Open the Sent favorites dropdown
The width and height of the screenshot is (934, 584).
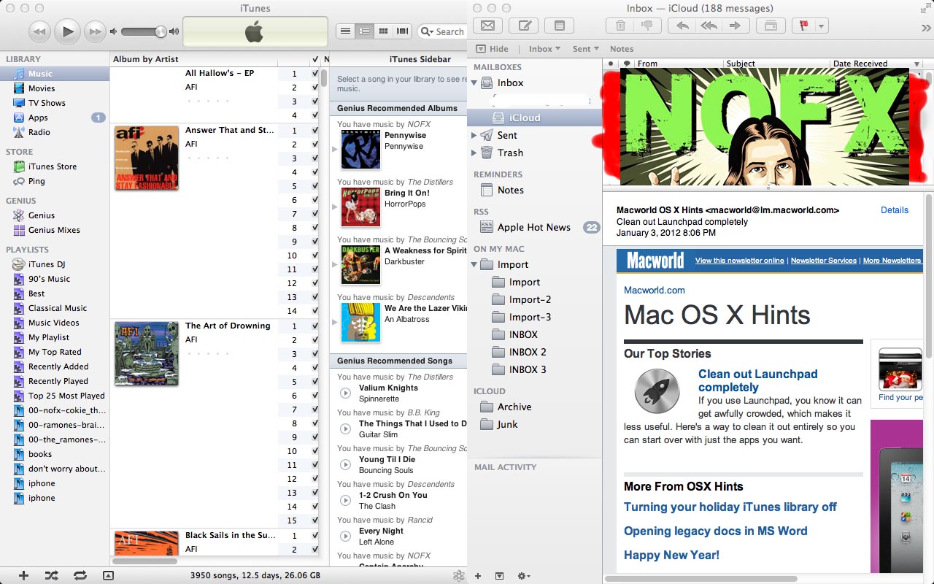click(586, 49)
